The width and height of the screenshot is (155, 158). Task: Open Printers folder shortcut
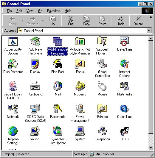102,109
